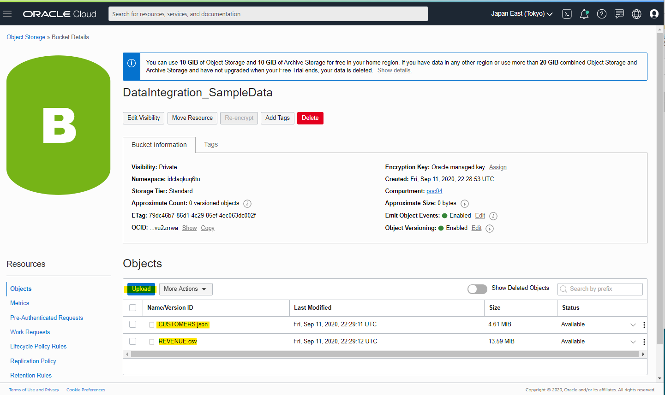
Task: Select all objects via the header checkbox
Action: click(x=133, y=307)
